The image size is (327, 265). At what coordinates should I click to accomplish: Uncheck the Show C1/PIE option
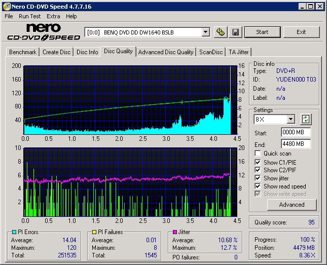(258, 162)
